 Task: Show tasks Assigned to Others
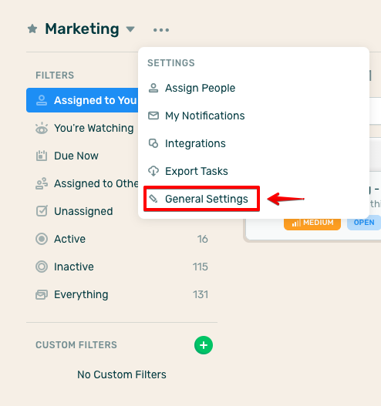click(x=87, y=183)
